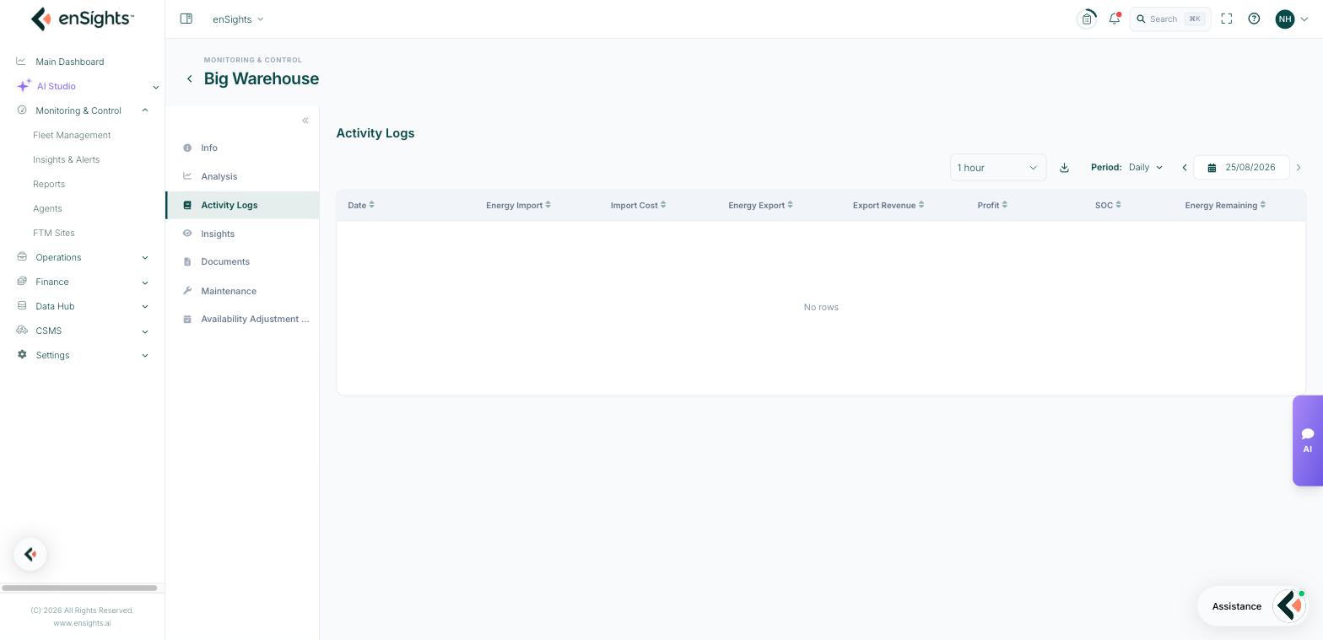The width and height of the screenshot is (1323, 640).
Task: Open the help question mark icon
Action: [x=1254, y=19]
